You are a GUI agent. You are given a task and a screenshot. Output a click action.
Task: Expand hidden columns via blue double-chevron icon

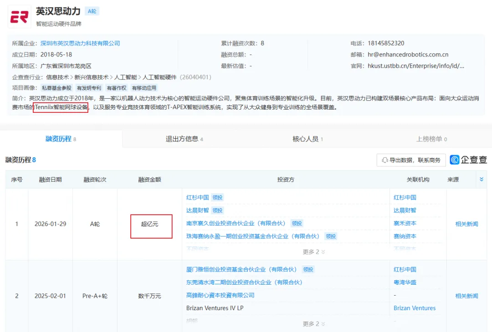tap(482, 179)
